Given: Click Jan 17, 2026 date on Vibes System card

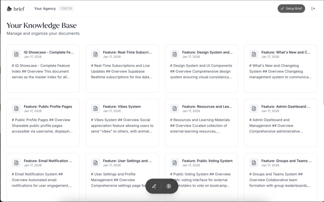Looking at the screenshot, I should (x=112, y=111).
